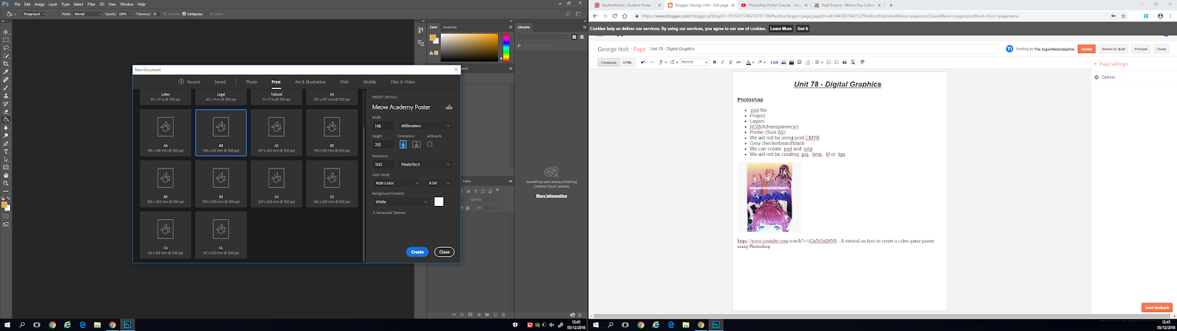The height and width of the screenshot is (331, 1177).
Task: Select the Brush tool
Action: [6, 88]
